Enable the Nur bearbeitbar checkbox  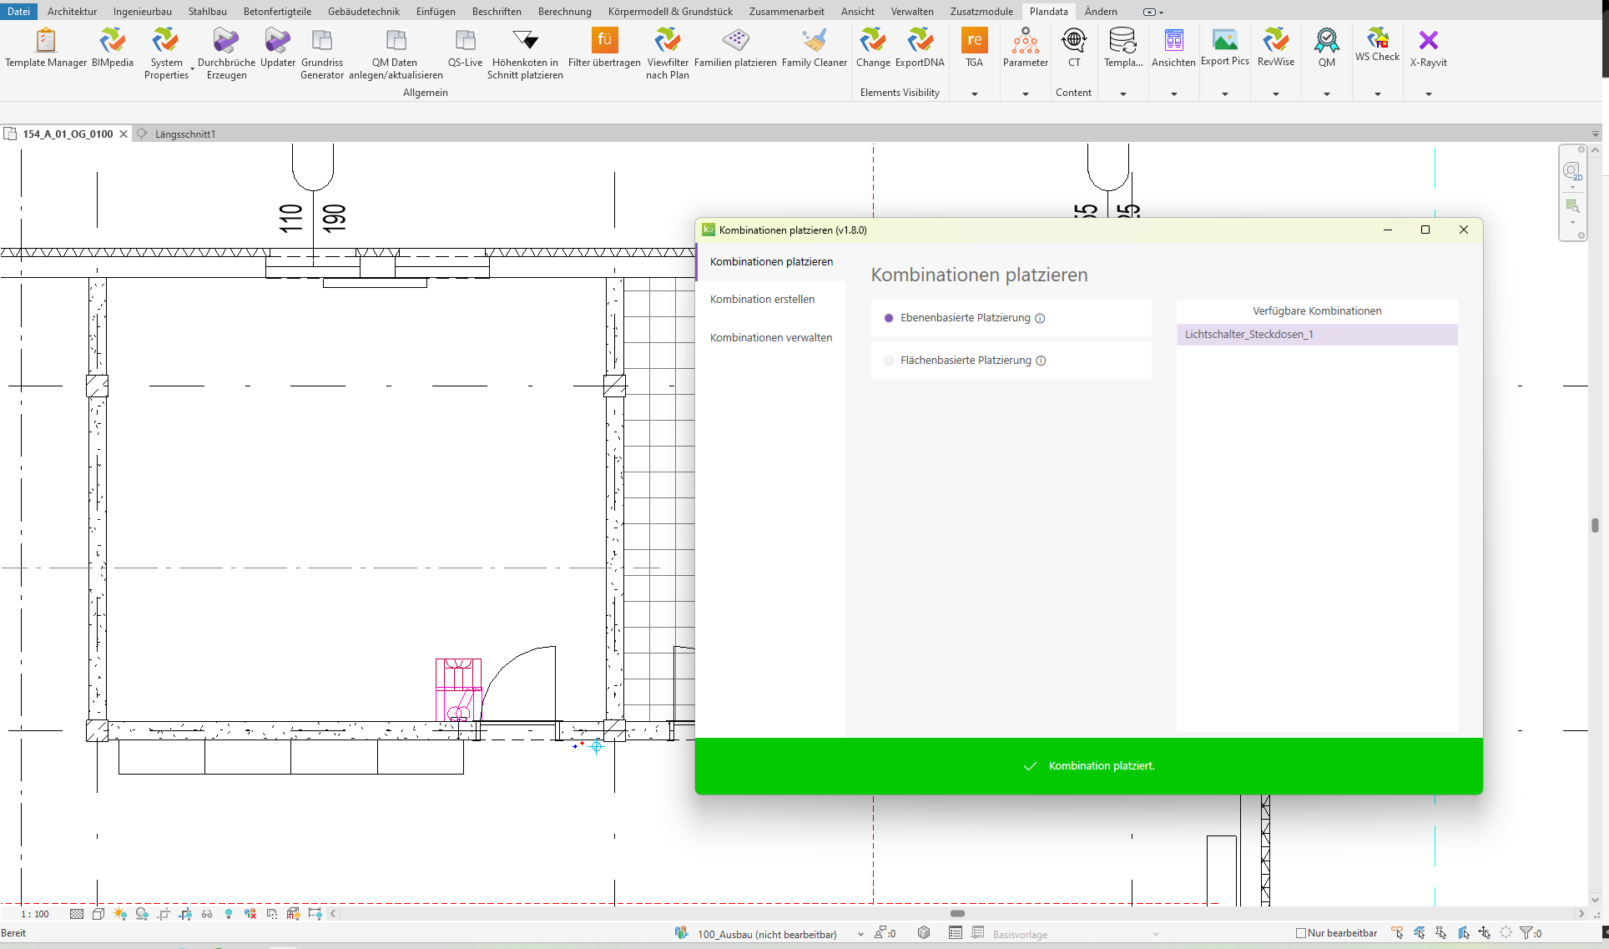click(x=1300, y=933)
